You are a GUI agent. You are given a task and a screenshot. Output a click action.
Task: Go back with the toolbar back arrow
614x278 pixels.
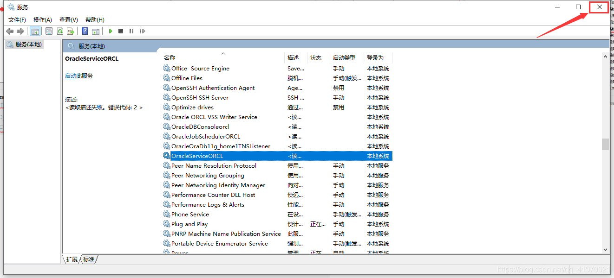click(x=10, y=31)
